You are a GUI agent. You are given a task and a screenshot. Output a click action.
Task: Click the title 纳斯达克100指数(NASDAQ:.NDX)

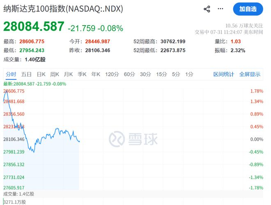[63, 9]
